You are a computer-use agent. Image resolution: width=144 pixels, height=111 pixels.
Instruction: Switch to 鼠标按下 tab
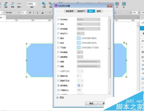coord(81,11)
